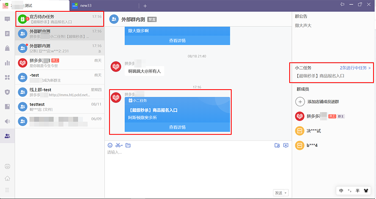Open the document list sidebar icon
The width and height of the screenshot is (376, 199).
pos(8,34)
